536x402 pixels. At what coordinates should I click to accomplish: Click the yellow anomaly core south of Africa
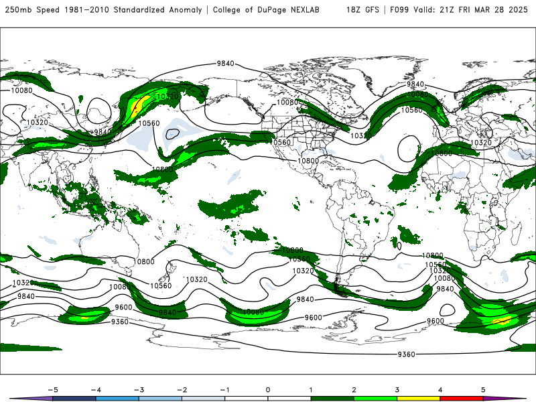[x=502, y=321]
